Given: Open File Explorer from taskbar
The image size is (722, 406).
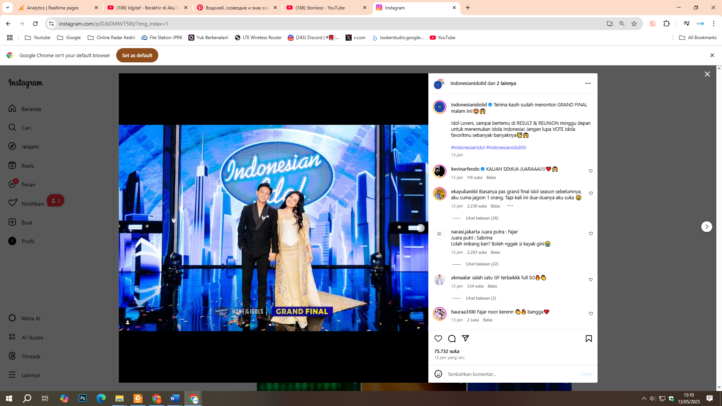Looking at the screenshot, I should (119, 398).
